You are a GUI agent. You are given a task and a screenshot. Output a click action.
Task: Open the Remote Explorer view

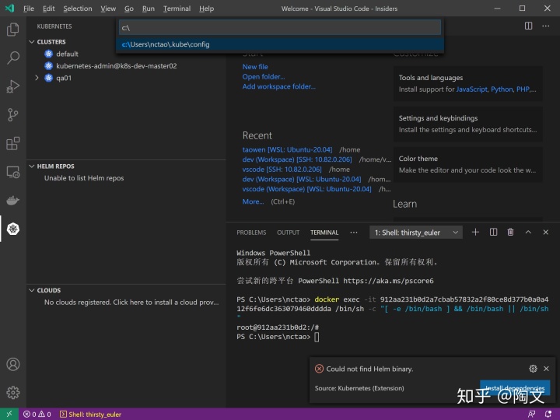(x=13, y=172)
